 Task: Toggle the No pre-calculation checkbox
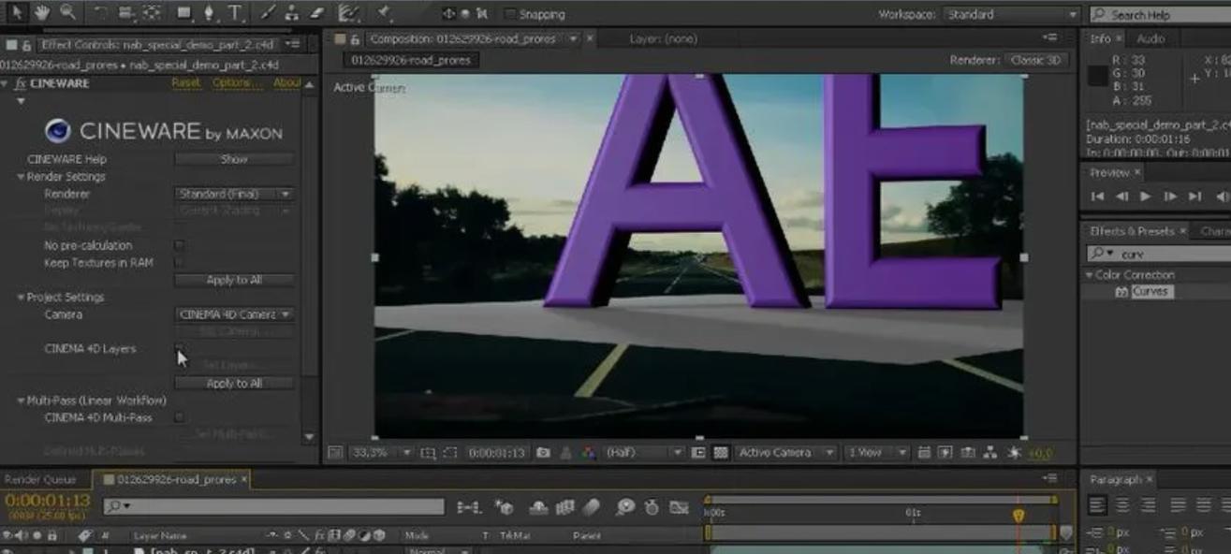pos(180,245)
